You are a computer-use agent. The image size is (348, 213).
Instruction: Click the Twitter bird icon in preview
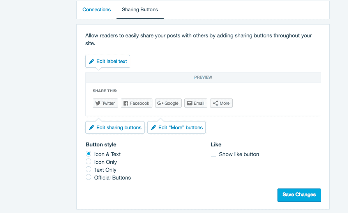pos(98,103)
